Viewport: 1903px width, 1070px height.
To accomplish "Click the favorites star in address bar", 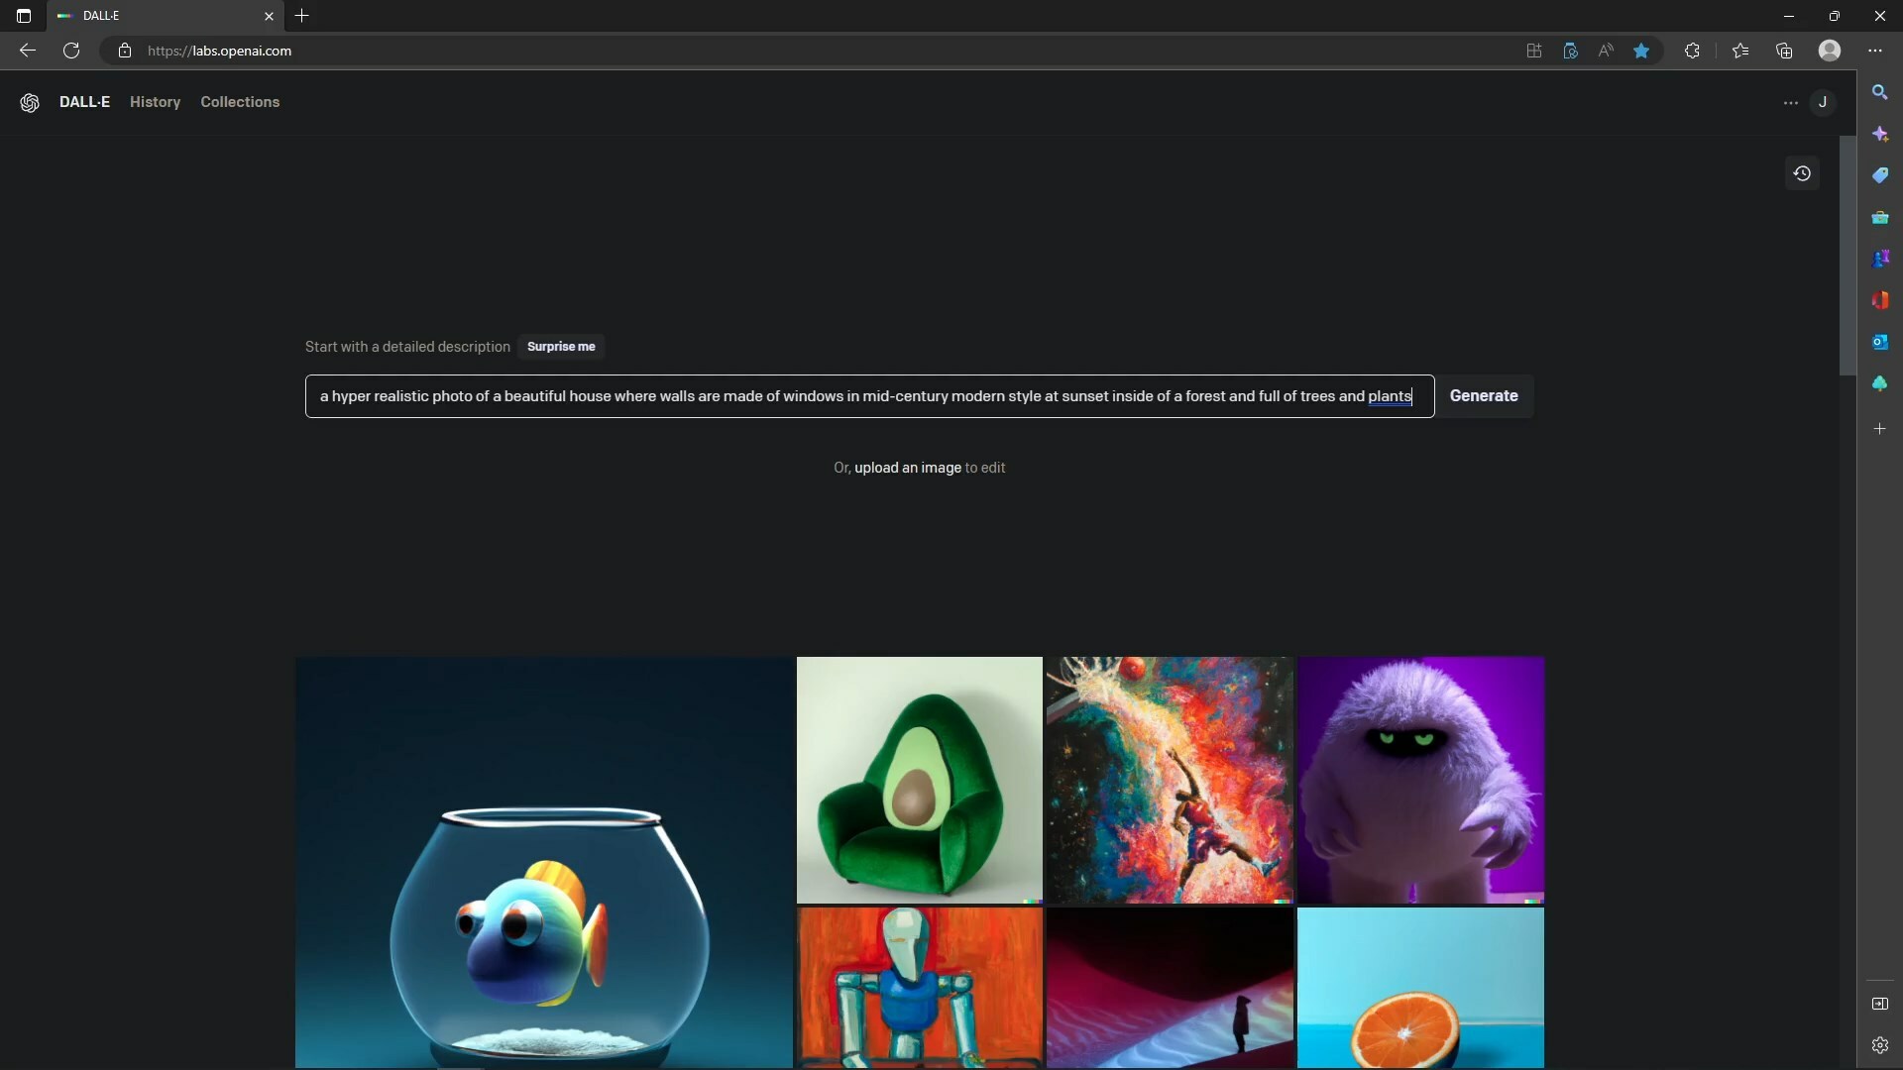I will pyautogui.click(x=1641, y=51).
